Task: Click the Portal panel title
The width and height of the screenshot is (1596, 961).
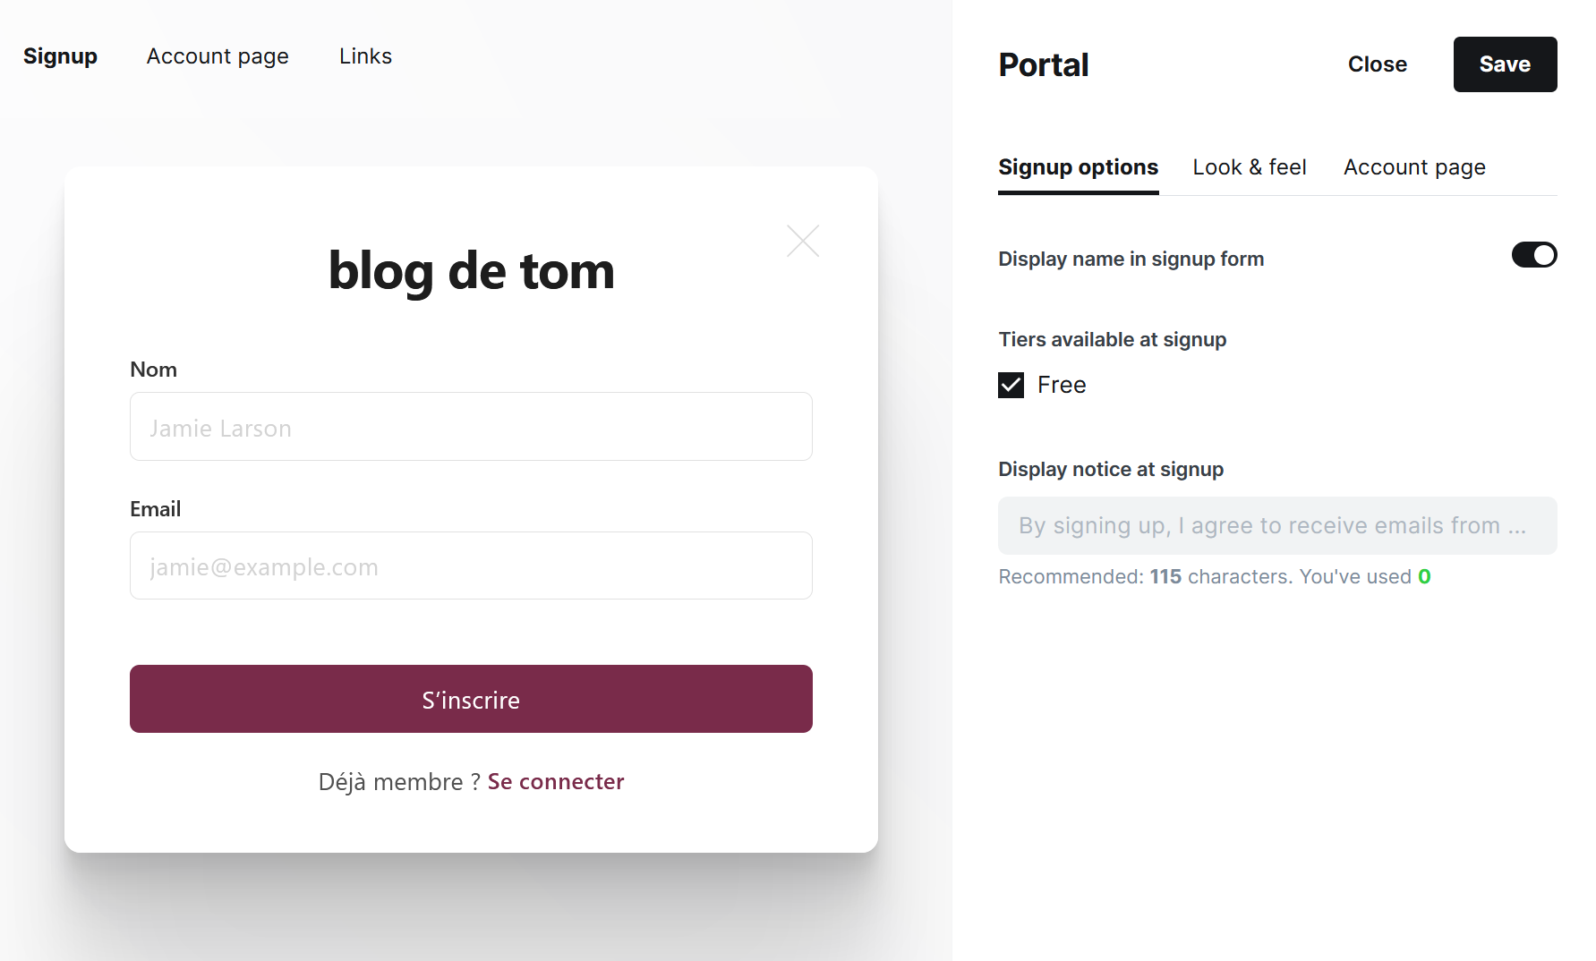Action: [x=1043, y=65]
